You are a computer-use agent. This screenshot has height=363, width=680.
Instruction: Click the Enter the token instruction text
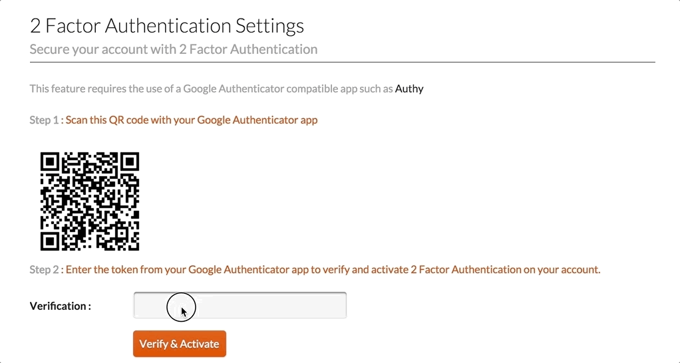[x=333, y=270]
